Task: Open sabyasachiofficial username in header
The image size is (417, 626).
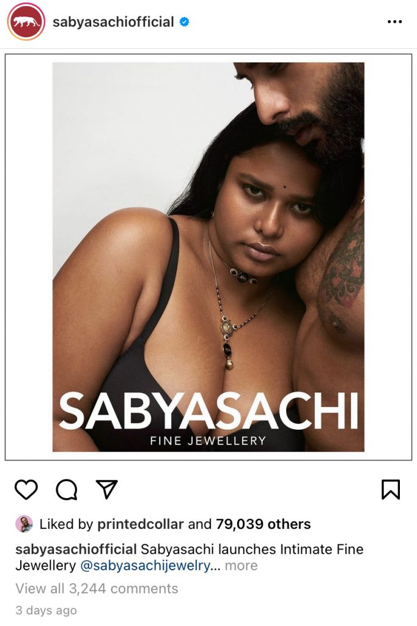Action: tap(113, 22)
